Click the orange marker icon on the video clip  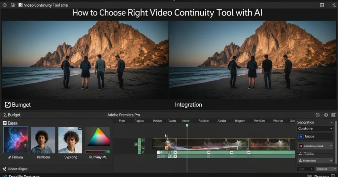[x=166, y=148]
